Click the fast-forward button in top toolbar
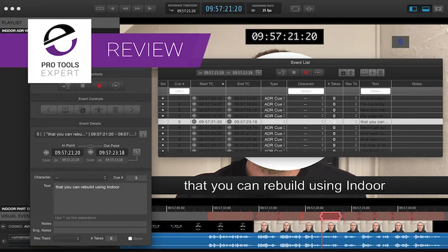This screenshot has width=448, height=252. (x=137, y=8)
